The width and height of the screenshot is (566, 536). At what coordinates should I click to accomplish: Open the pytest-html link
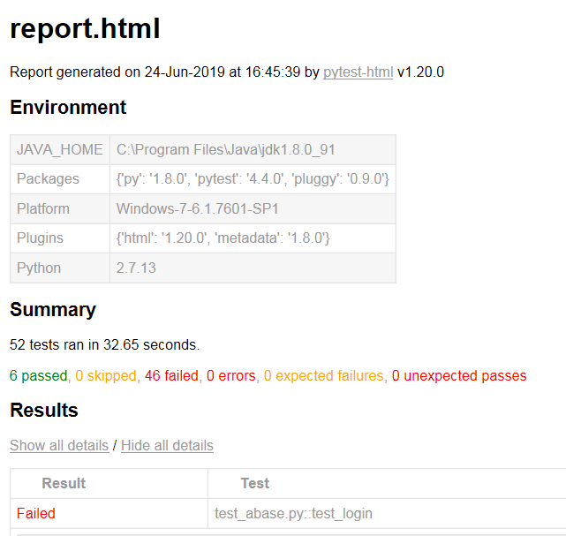point(358,72)
